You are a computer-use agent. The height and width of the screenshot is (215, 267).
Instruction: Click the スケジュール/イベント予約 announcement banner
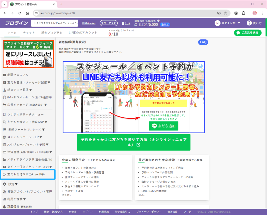click(134, 97)
